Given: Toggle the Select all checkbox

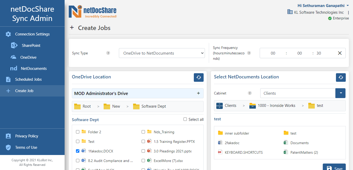Looking at the screenshot, I should point(185,119).
